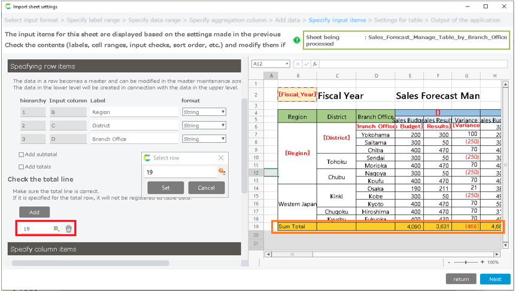Viewport: 516px width, 291px height.
Task: Click the formula bar confirm checkmark icon
Action: pos(306,64)
